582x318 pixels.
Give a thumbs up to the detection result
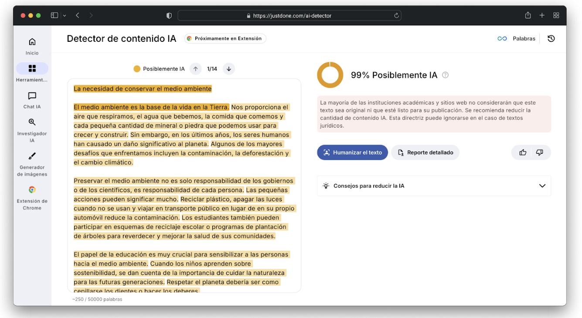523,152
